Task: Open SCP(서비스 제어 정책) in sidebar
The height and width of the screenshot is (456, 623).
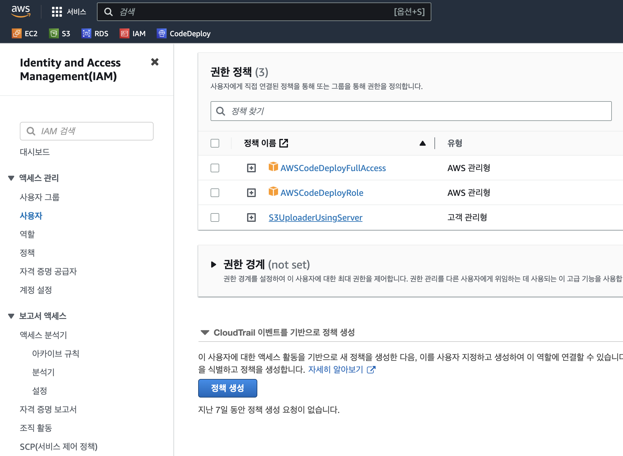Action: coord(59,446)
